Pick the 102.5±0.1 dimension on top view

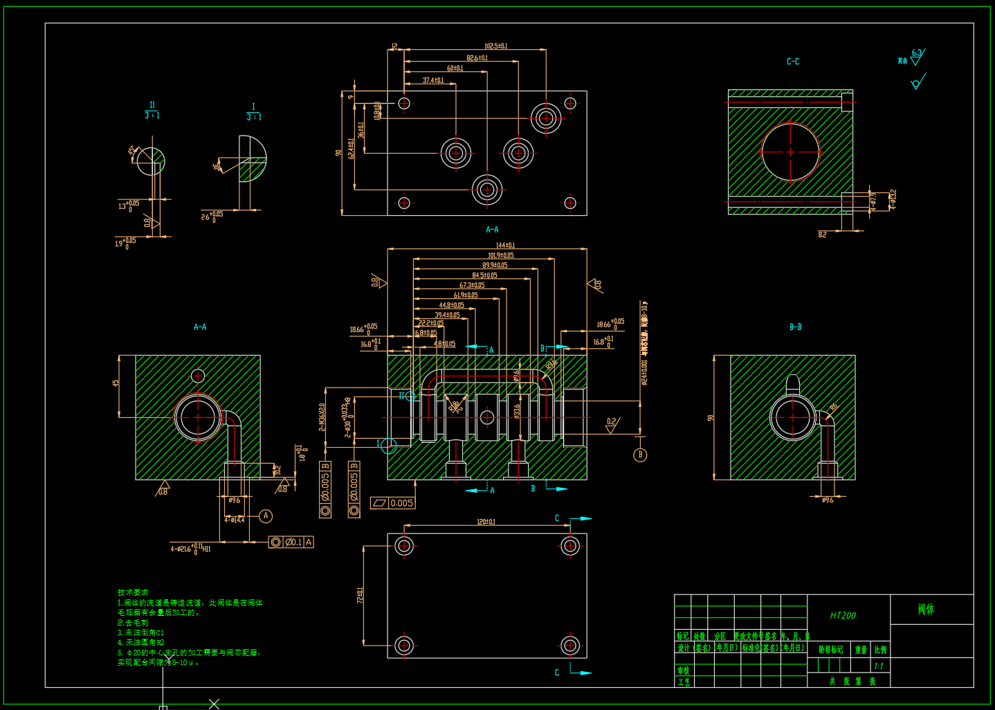495,46
